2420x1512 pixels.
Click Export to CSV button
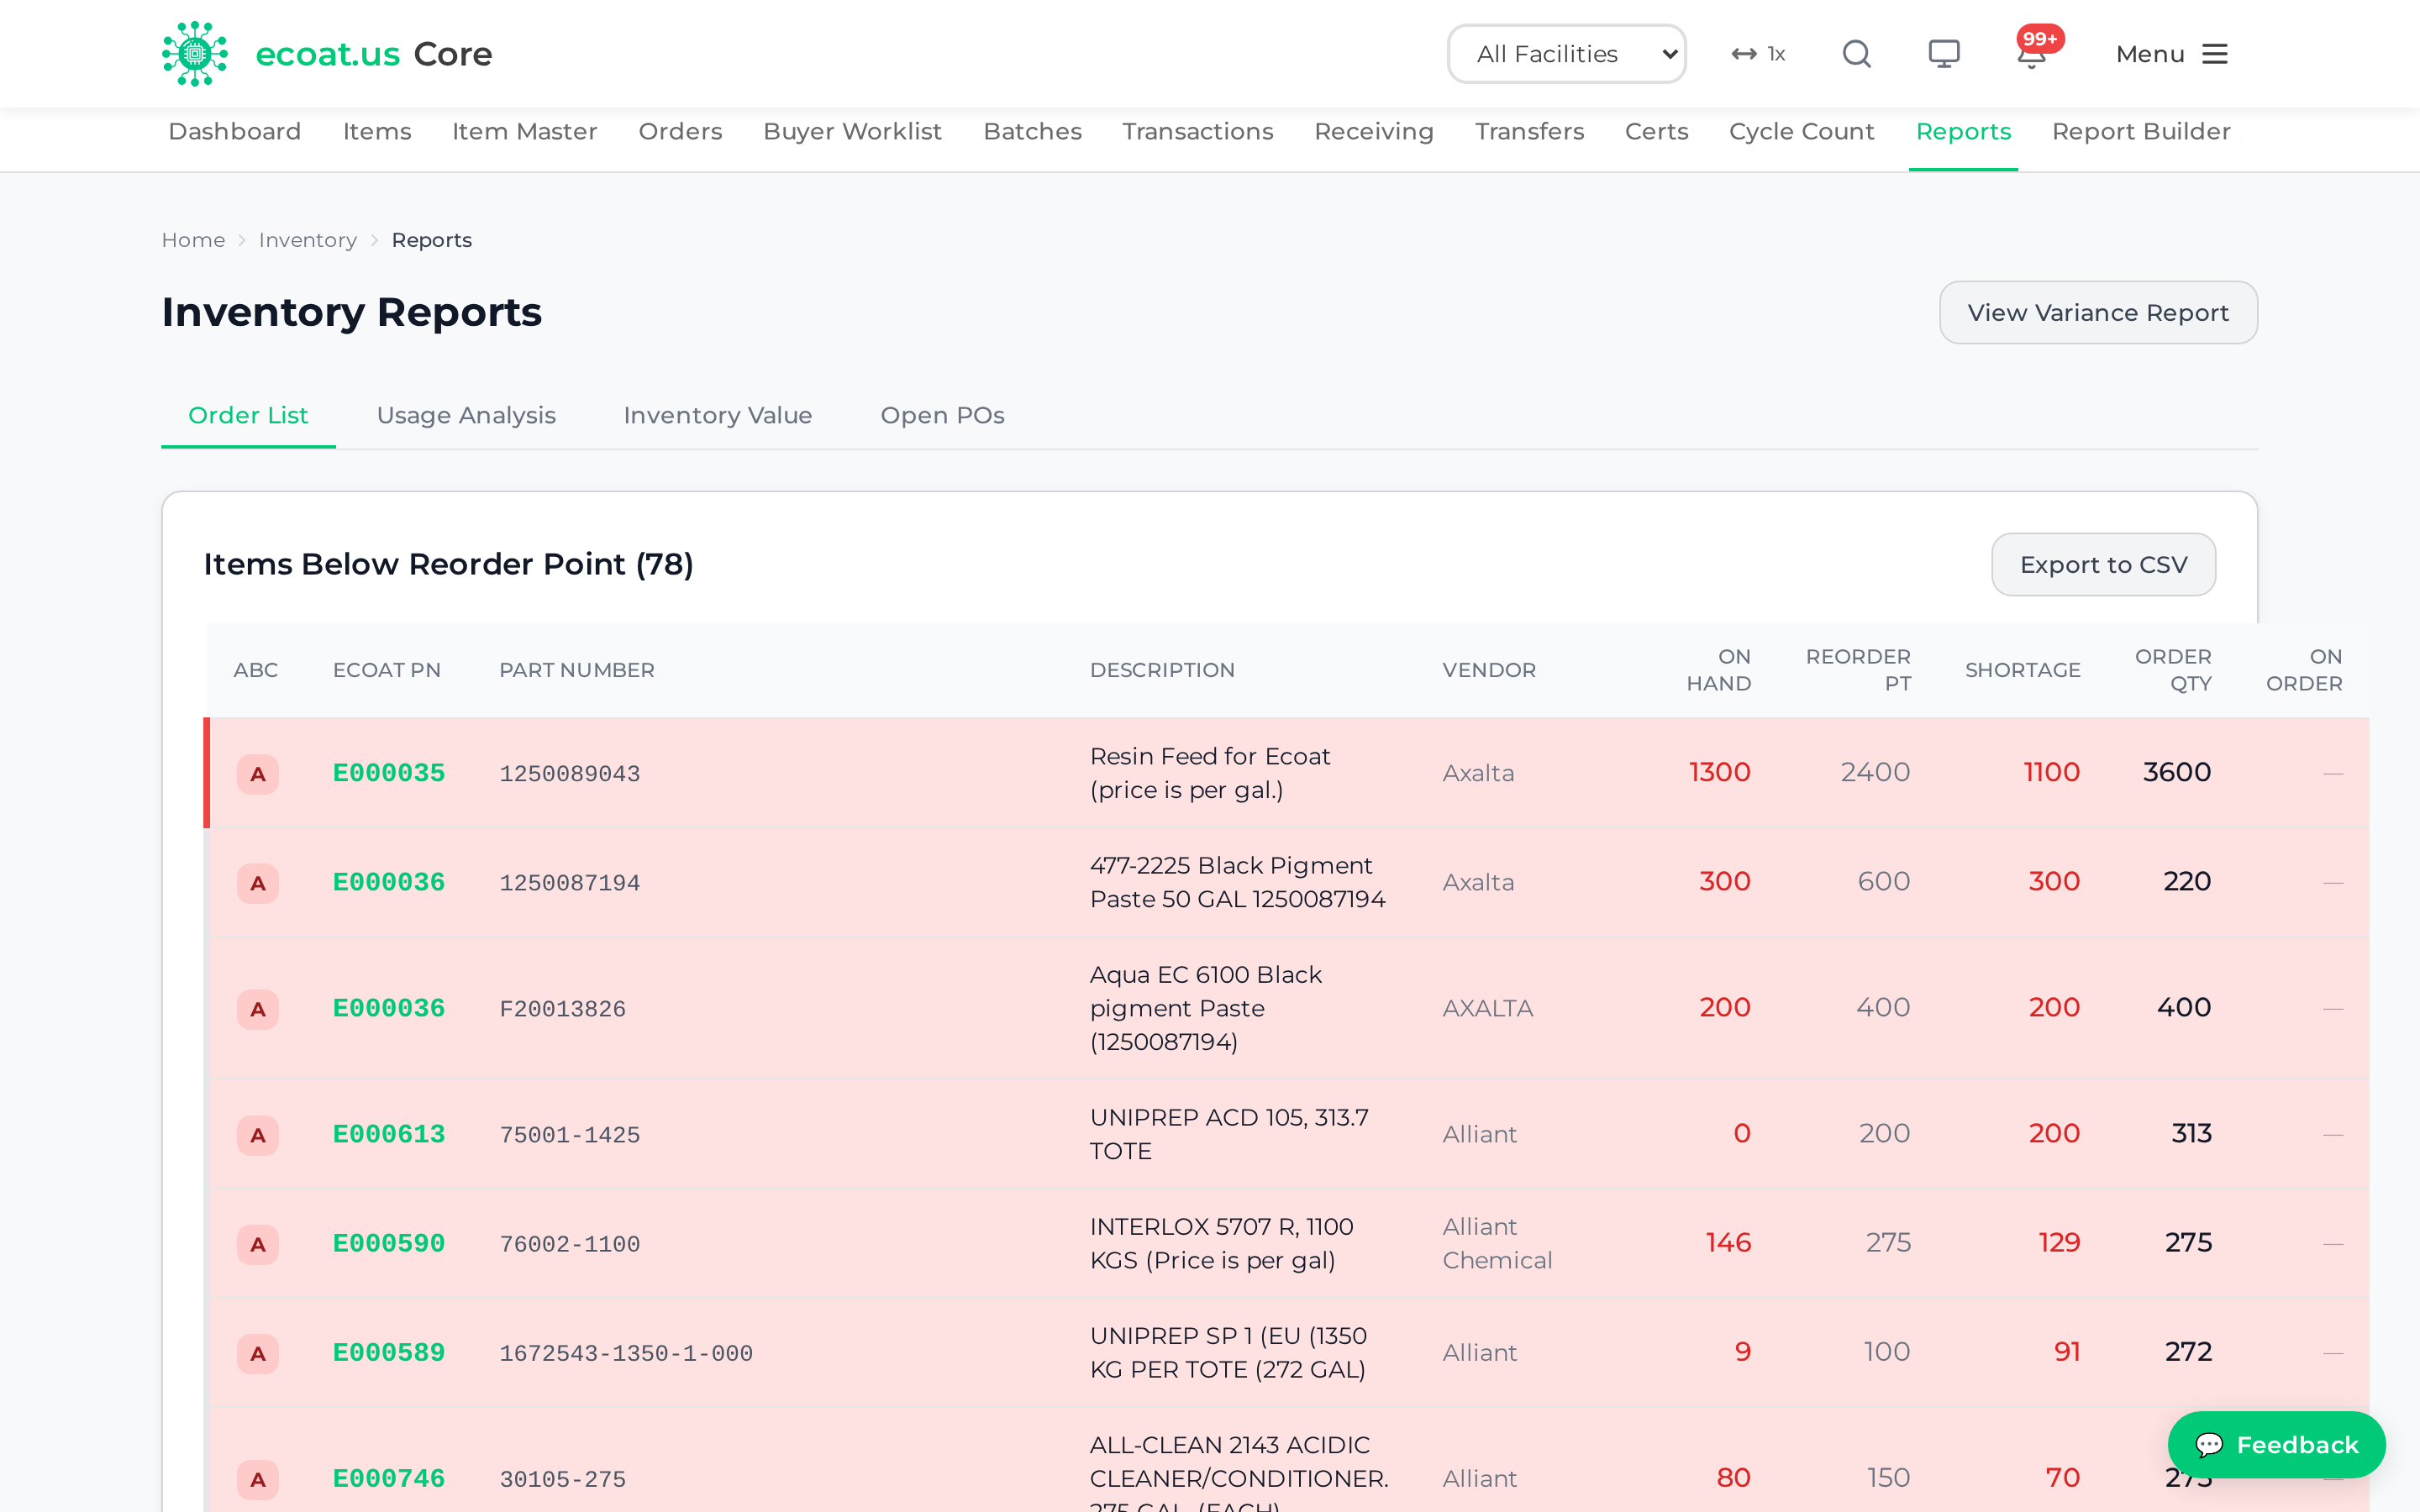2103,565
